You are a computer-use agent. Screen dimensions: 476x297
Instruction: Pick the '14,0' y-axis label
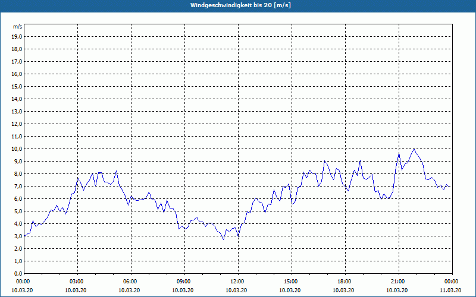point(17,99)
